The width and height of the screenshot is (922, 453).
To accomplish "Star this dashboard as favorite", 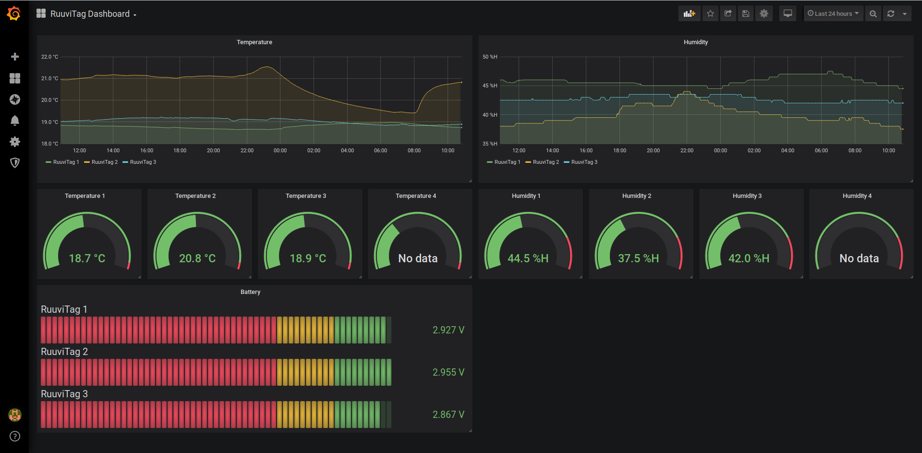I will pos(711,13).
